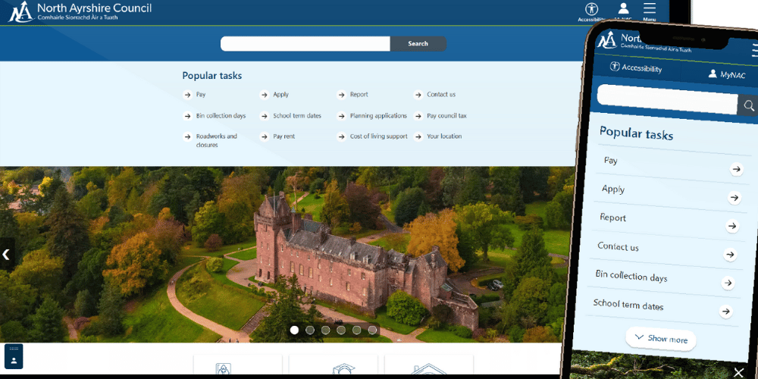Screen dimensions: 758x379
Task: Open the Apply popular task on desktop
Action: coord(280,95)
